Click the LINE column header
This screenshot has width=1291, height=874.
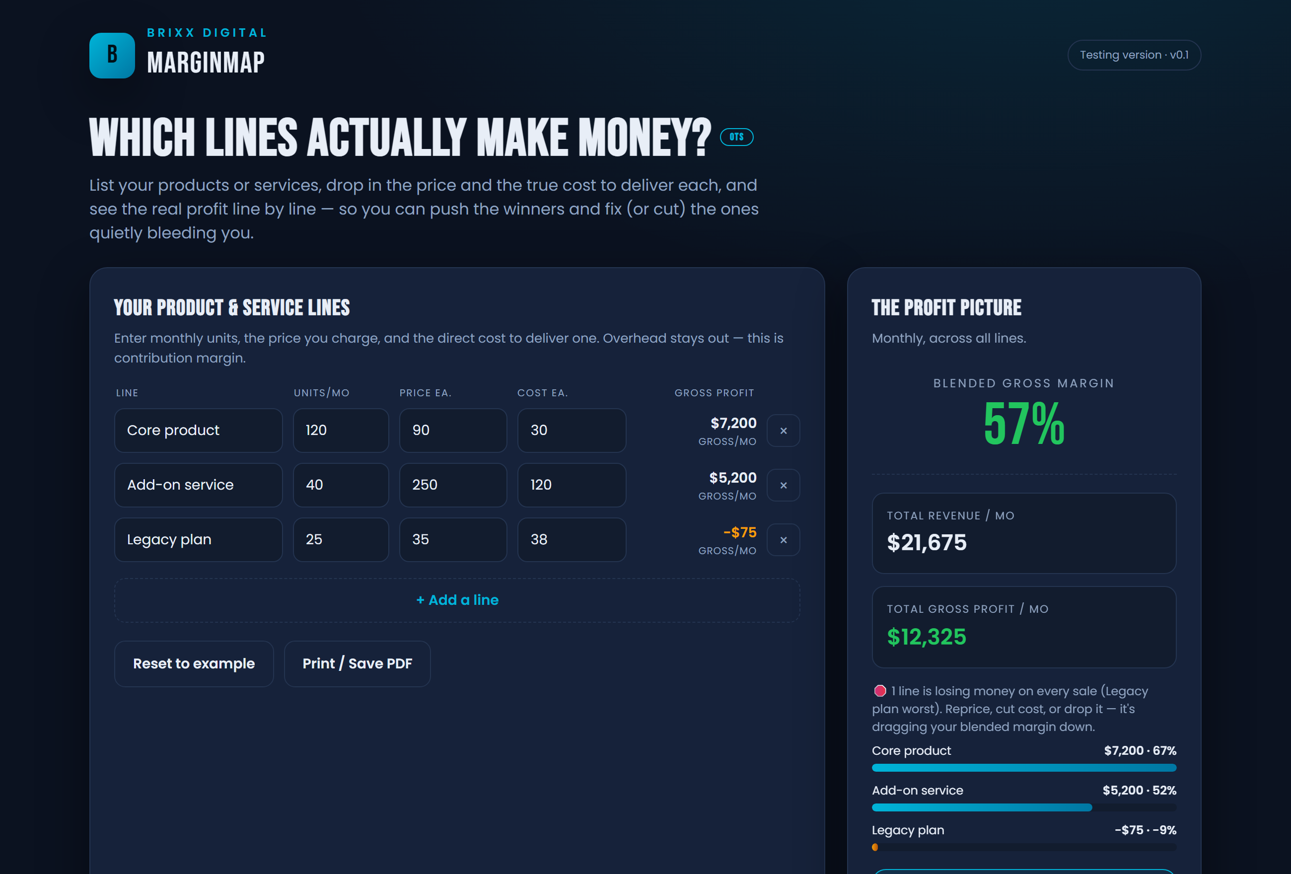click(x=127, y=393)
